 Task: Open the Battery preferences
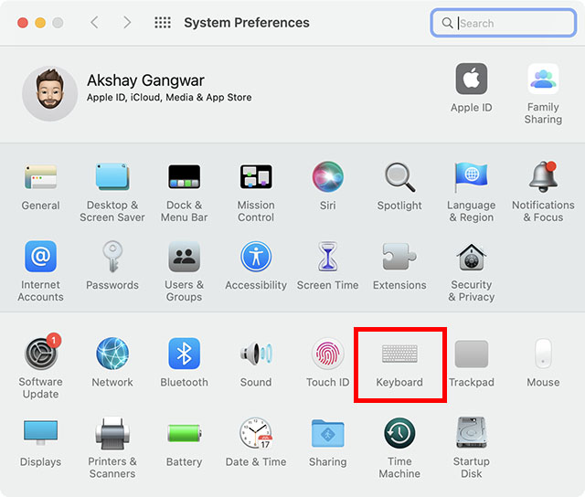point(184,434)
